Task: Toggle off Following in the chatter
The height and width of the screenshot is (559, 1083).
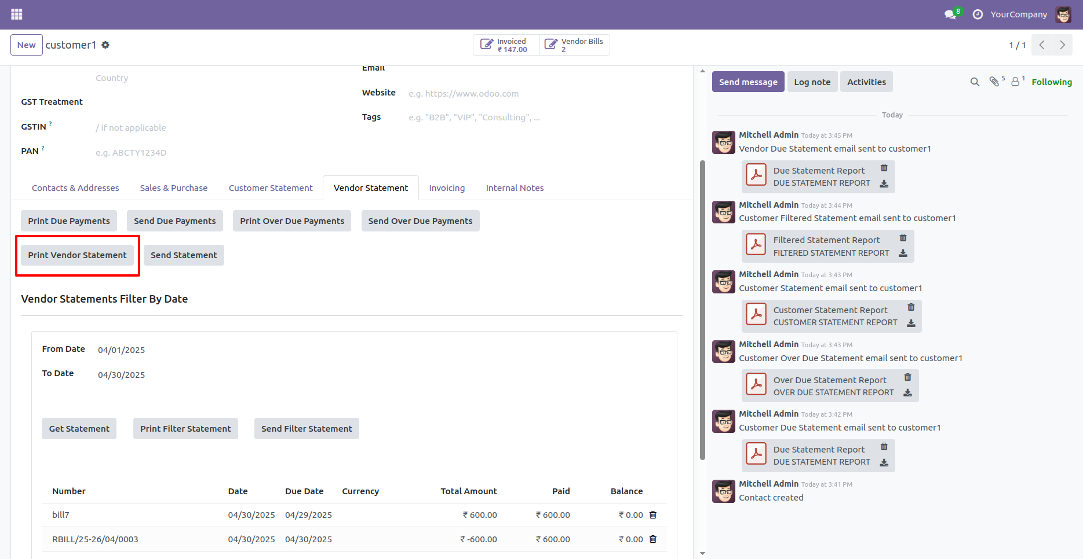Action: pyautogui.click(x=1052, y=82)
